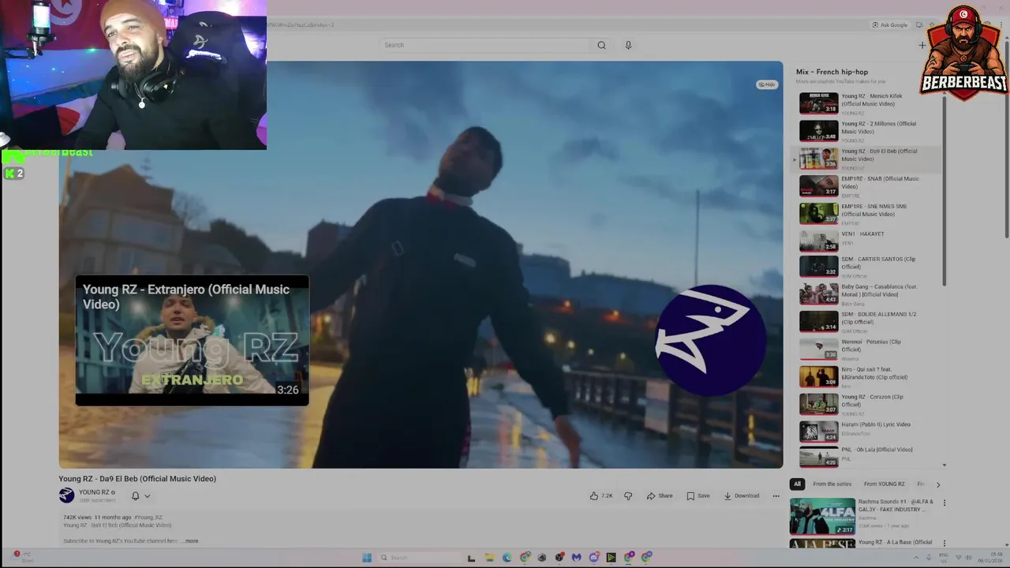Play Haram (Pablo II) Lyric Video from the mix
This screenshot has width=1010, height=568.
[868, 431]
